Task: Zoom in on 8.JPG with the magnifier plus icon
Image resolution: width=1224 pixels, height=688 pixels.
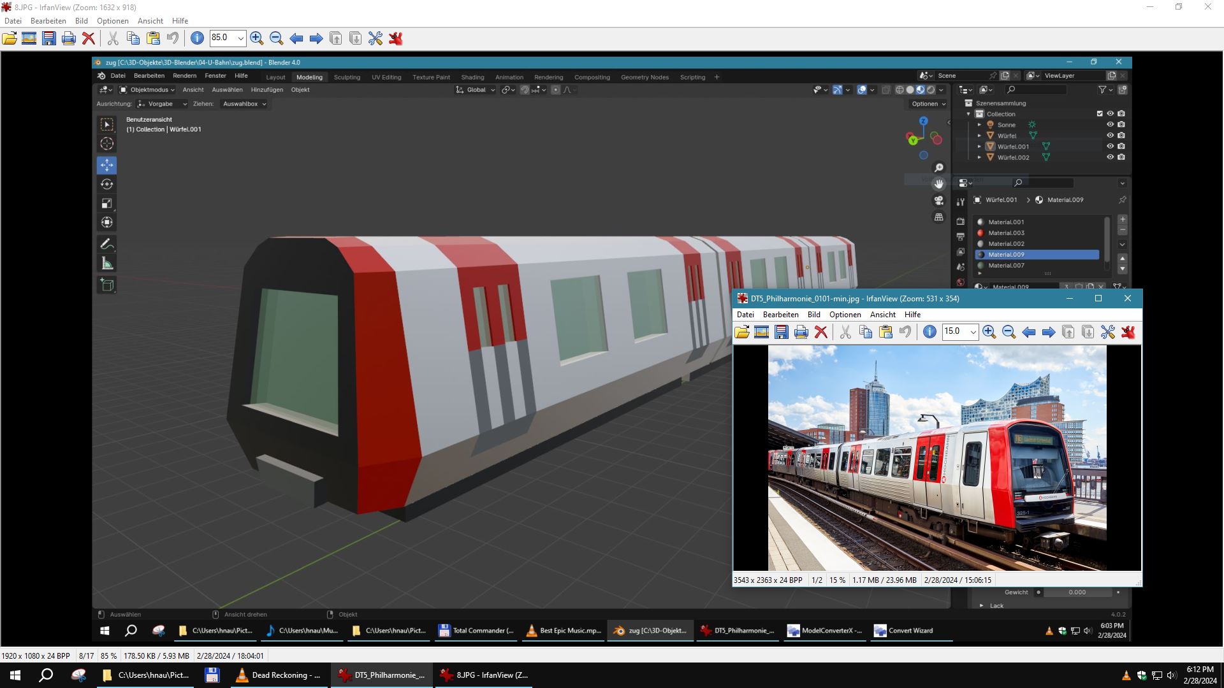Action: [257, 38]
